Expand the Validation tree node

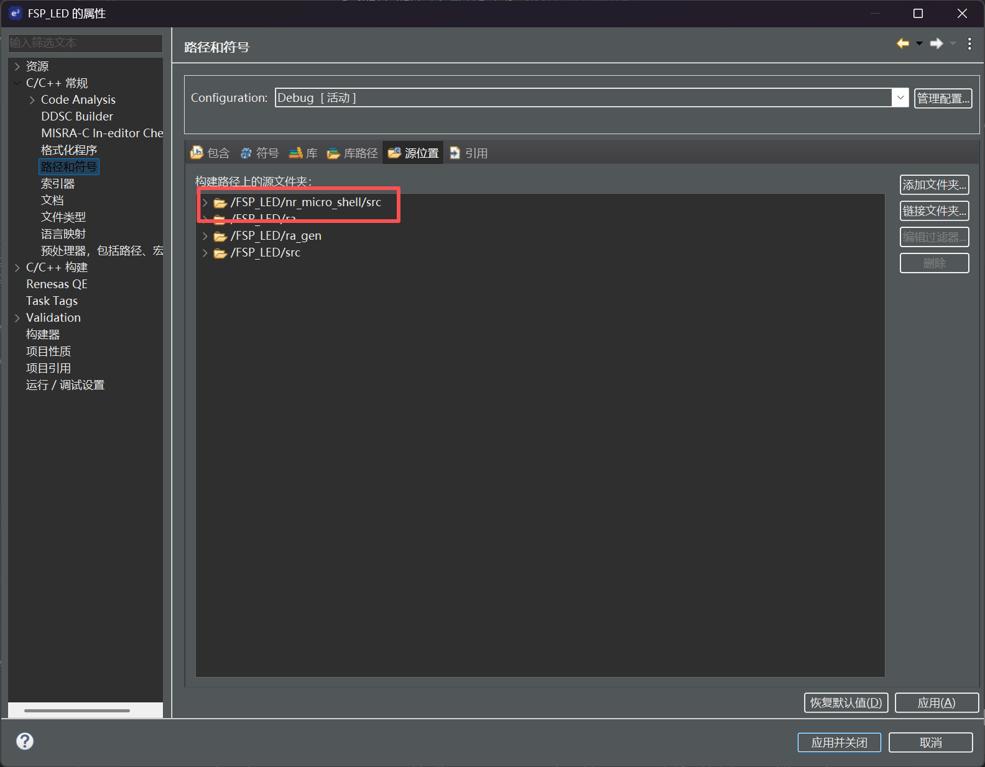(17, 318)
